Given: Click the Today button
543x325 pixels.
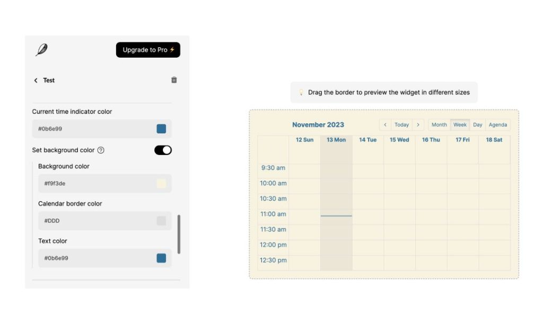Looking at the screenshot, I should (402, 124).
